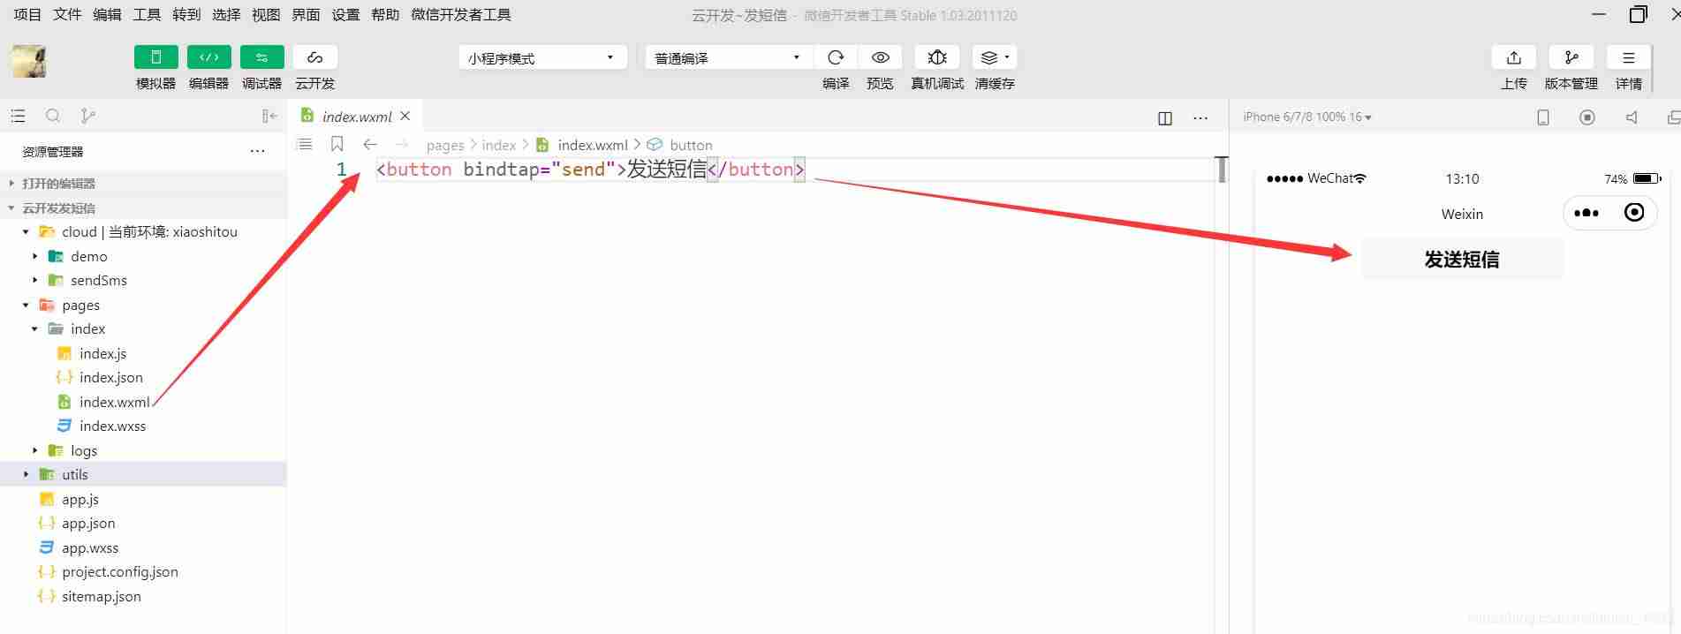Select the index.wxml editor tab
The width and height of the screenshot is (1681, 634).
click(x=356, y=116)
